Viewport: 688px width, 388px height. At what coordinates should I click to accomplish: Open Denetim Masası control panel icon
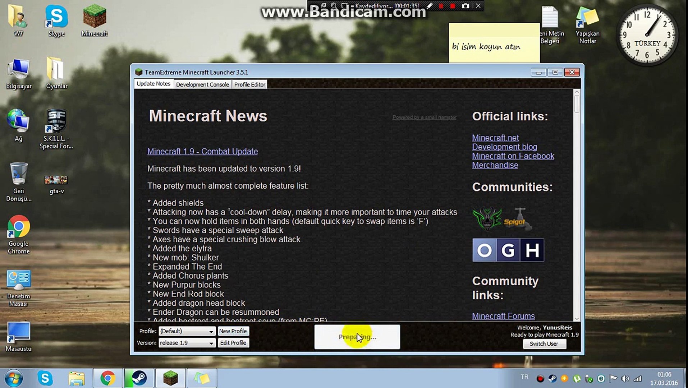[x=19, y=288]
